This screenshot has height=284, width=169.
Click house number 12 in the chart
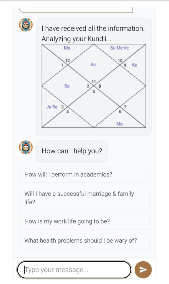(x=67, y=60)
